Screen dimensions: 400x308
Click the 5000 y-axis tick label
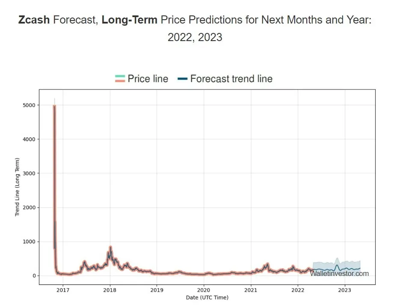(30, 105)
